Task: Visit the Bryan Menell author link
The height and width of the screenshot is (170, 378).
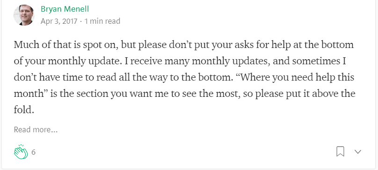Action: 65,9
